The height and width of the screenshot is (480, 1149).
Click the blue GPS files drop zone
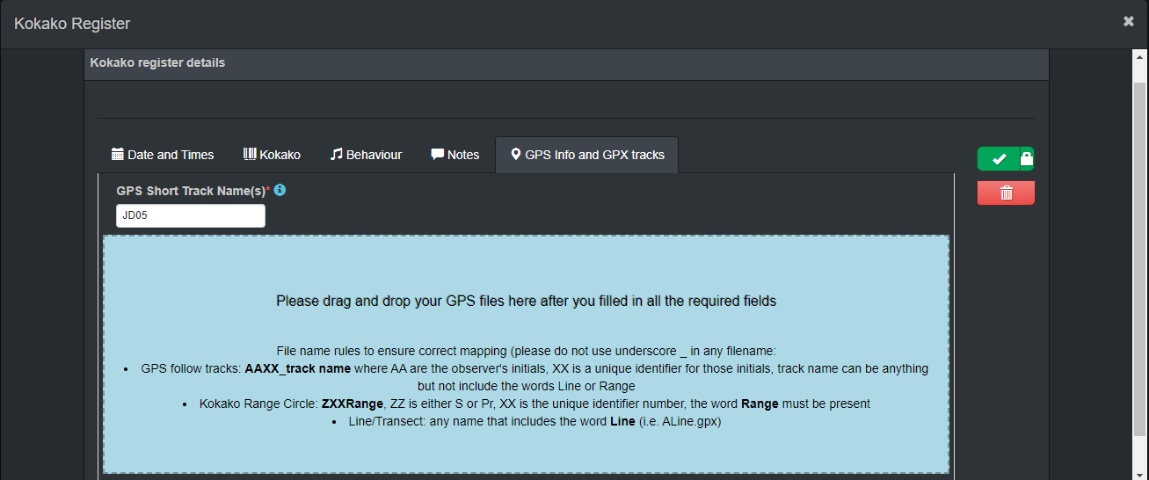526,354
